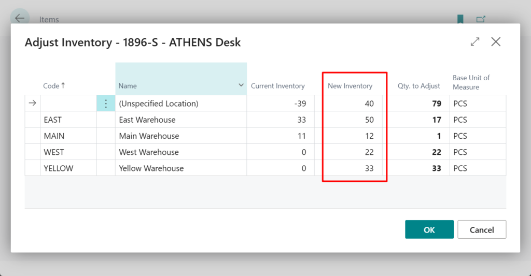The width and height of the screenshot is (531, 276).
Task: Click New Inventory field for Main Warehouse
Action: pos(353,136)
